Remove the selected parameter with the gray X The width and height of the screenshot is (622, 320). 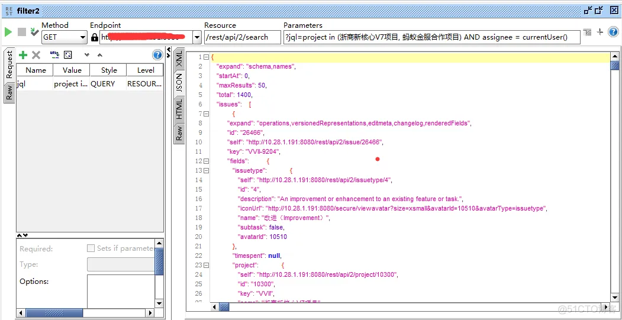[36, 55]
